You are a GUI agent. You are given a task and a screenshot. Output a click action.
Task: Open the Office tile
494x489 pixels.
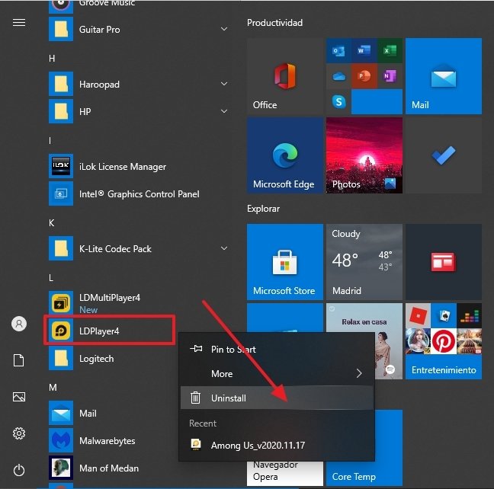point(285,76)
